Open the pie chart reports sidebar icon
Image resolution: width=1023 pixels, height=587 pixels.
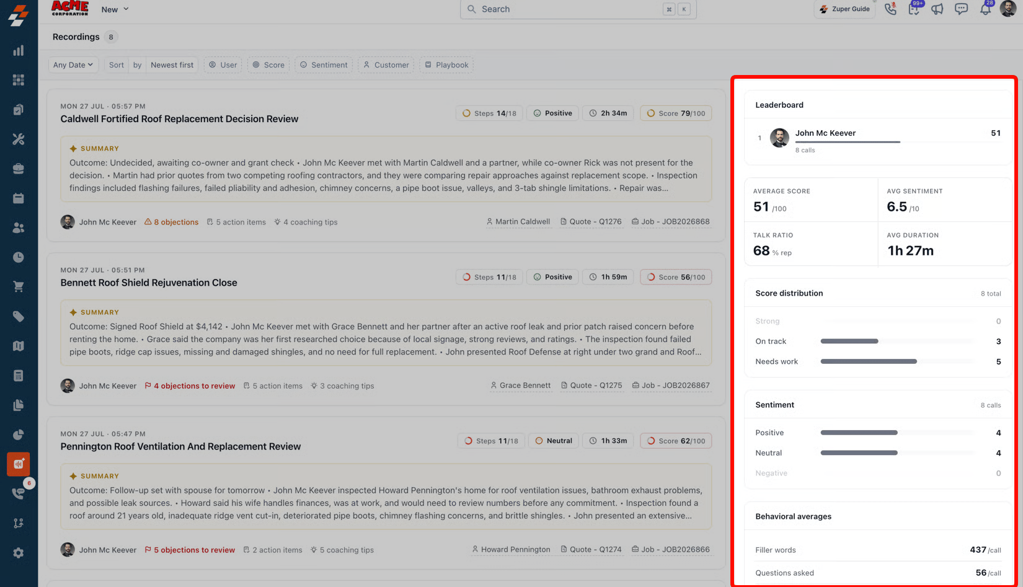[x=19, y=435]
